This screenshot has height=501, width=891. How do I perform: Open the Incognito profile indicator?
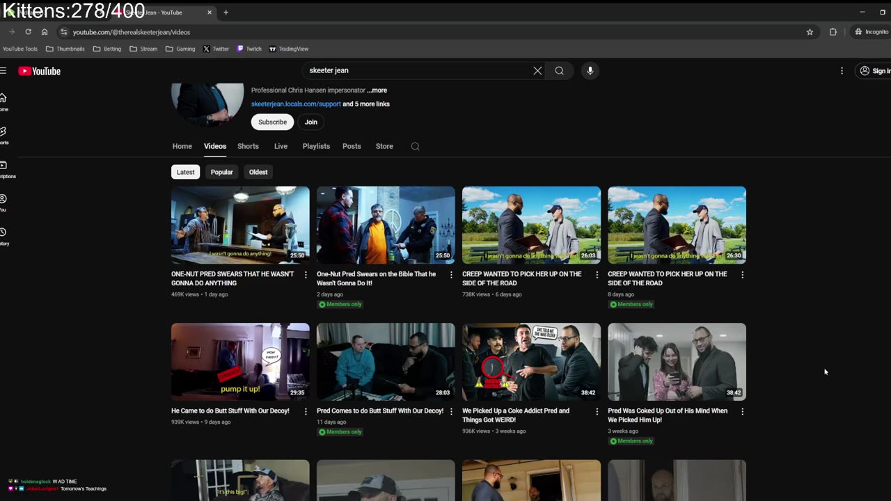[x=872, y=32]
